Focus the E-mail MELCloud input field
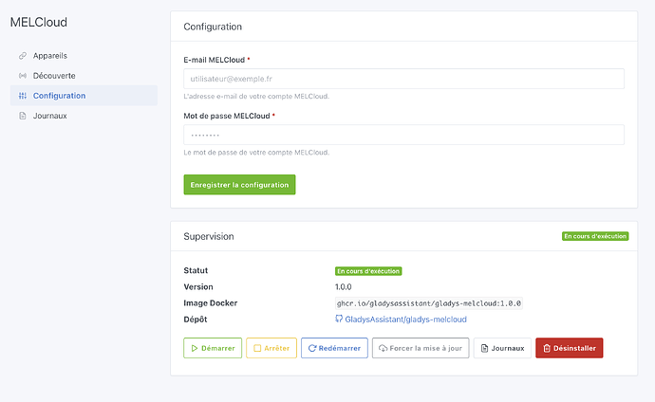The image size is (655, 402). 404,79
